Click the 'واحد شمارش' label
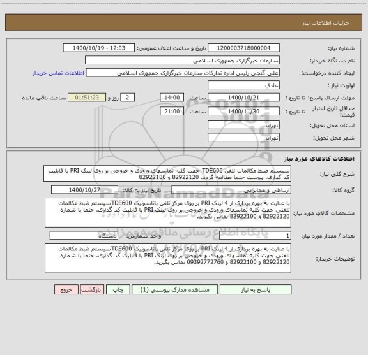 [x=144, y=236]
